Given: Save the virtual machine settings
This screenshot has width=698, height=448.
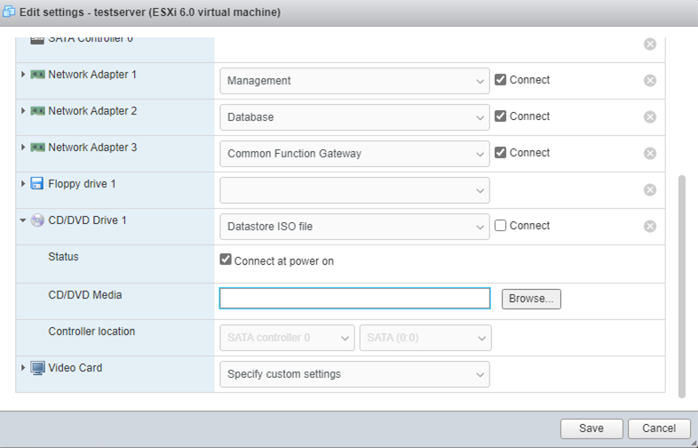Looking at the screenshot, I should tap(591, 428).
